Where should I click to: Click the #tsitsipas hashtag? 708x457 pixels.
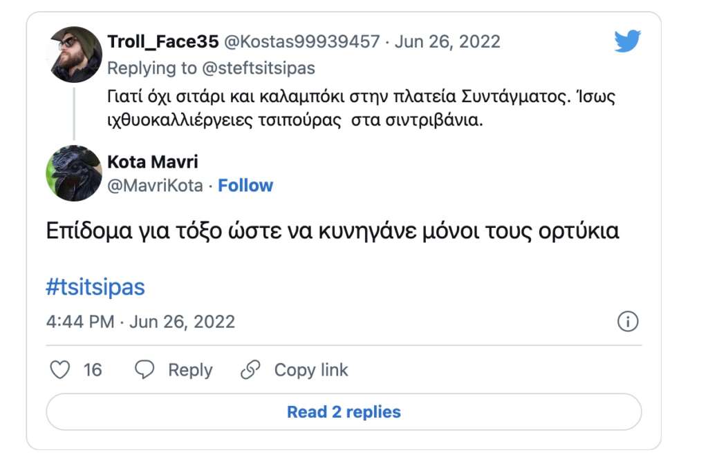[95, 287]
